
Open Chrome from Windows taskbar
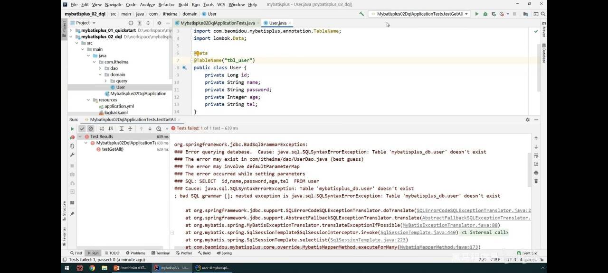pyautogui.click(x=92, y=268)
